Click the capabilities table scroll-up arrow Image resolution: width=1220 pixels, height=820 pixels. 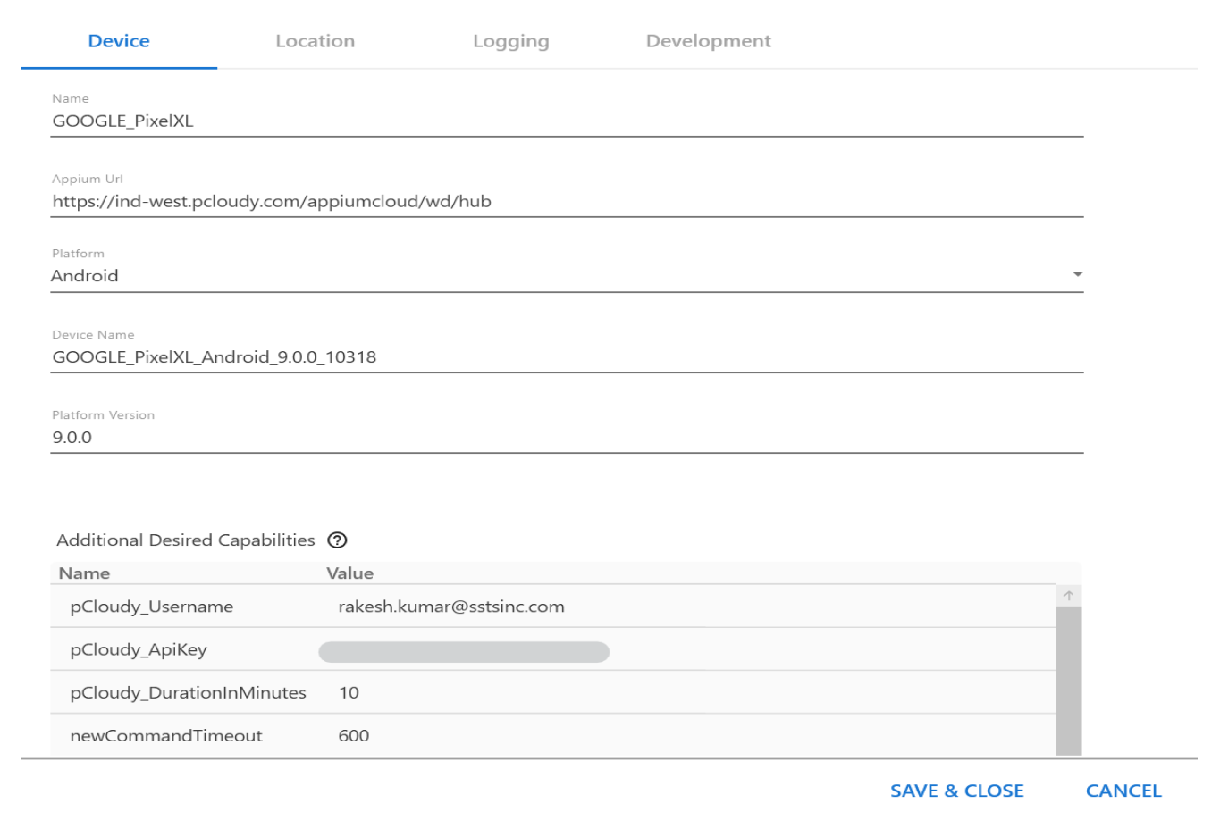coord(1068,596)
